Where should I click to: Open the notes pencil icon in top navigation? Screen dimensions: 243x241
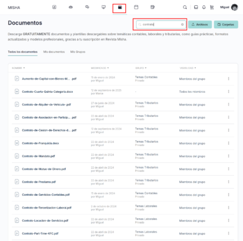(153, 7)
